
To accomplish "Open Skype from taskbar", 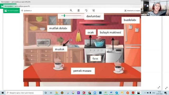I will pyautogui.click(x=117, y=93).
